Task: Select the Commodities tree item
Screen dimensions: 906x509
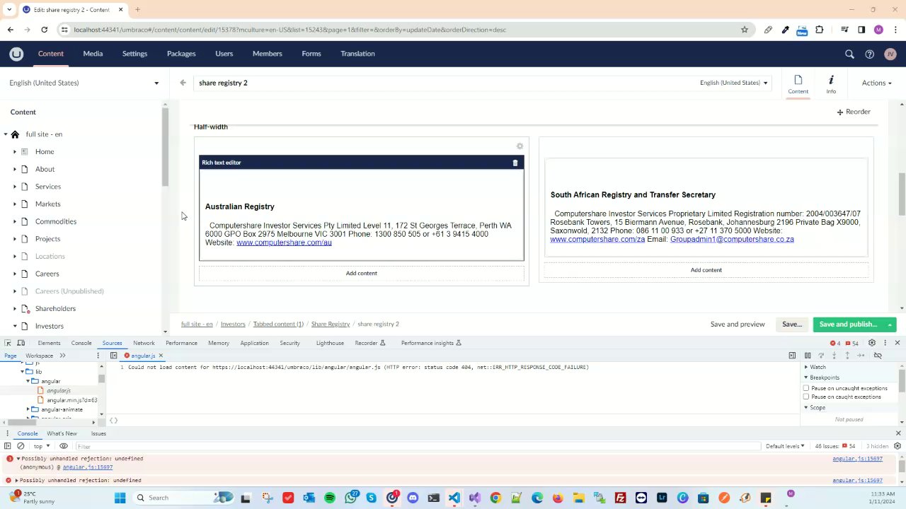Action: (56, 221)
